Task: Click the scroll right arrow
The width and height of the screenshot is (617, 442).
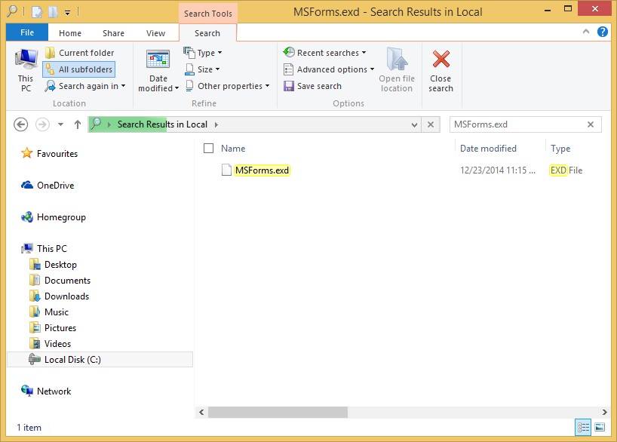Action: 605,412
